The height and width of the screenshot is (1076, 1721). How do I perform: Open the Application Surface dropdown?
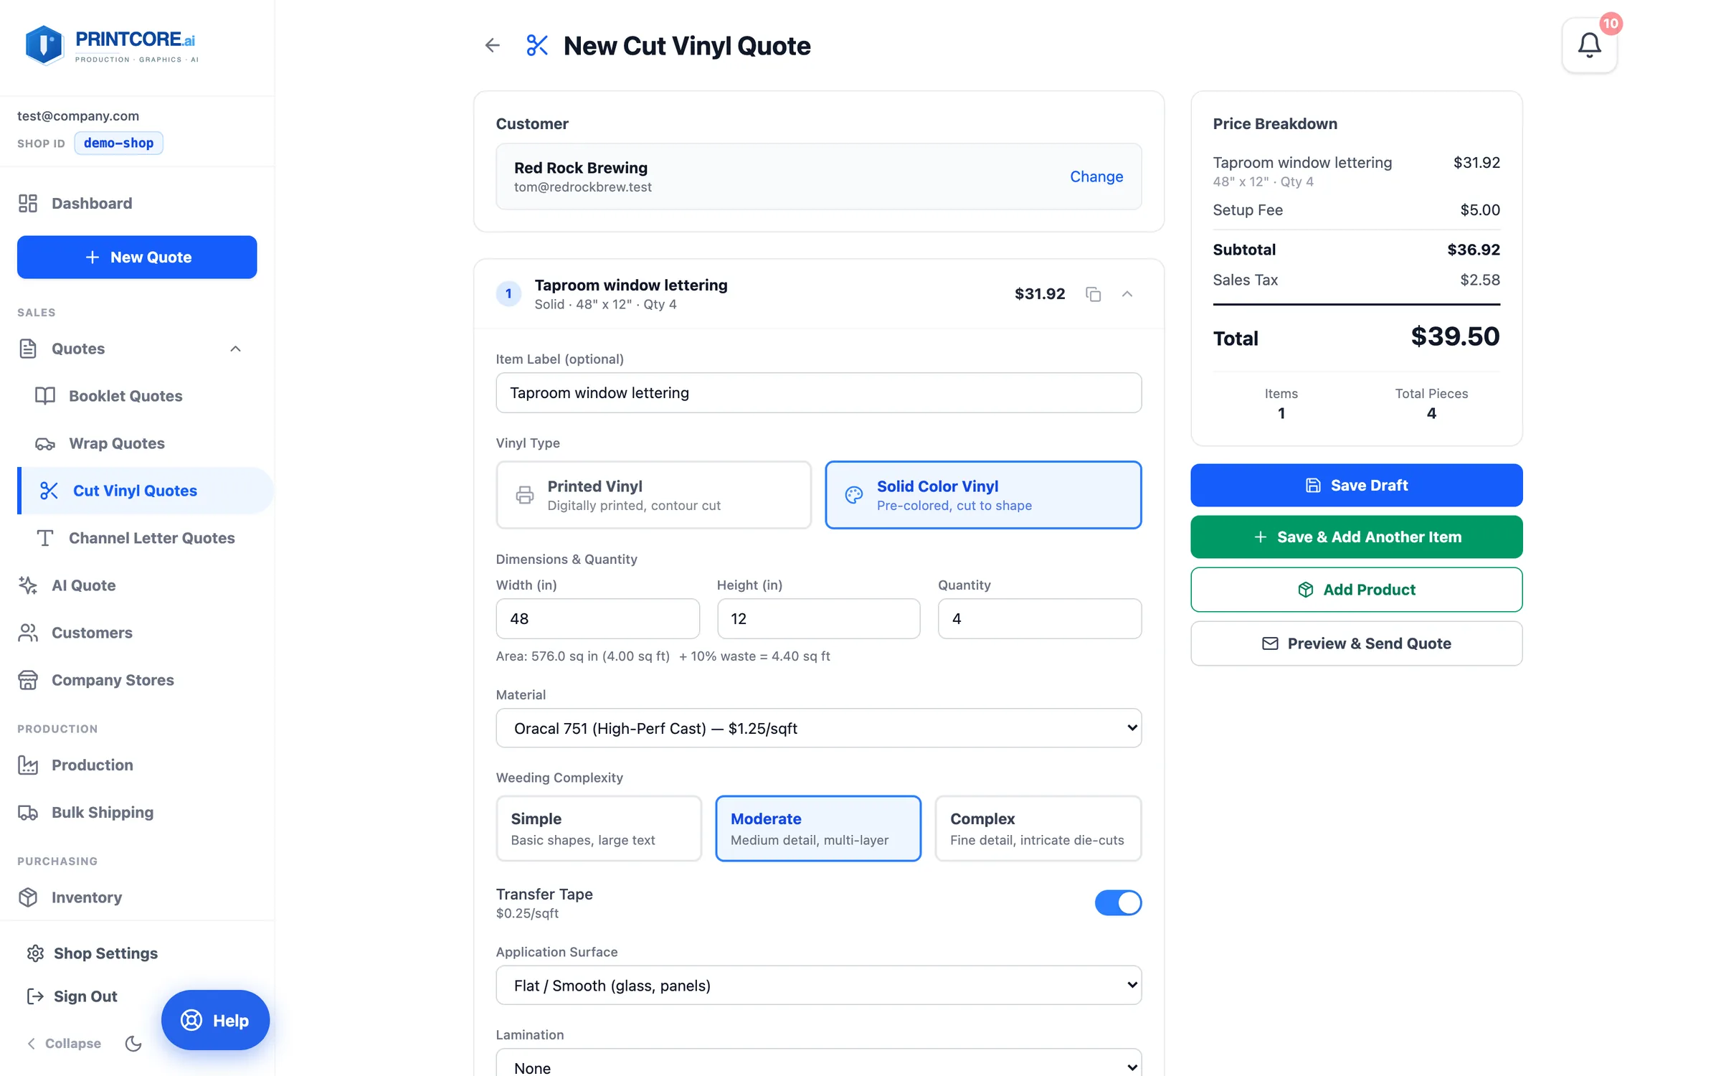[x=818, y=985]
